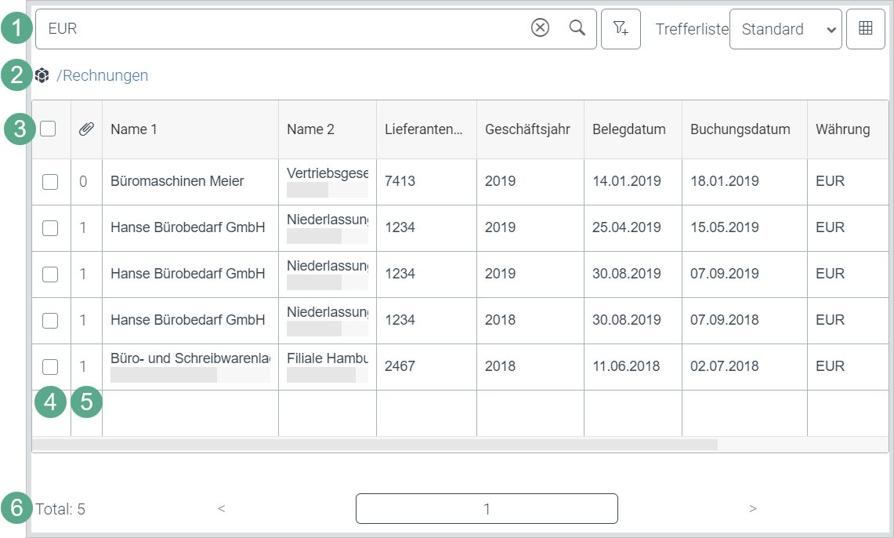Go to the previous page arrow

[221, 509]
